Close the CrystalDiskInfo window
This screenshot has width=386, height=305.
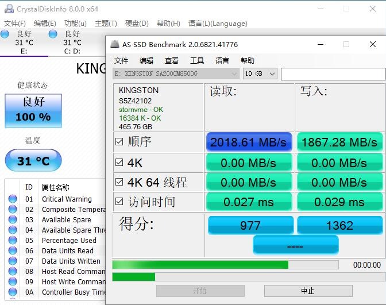pyautogui.click(x=373, y=9)
